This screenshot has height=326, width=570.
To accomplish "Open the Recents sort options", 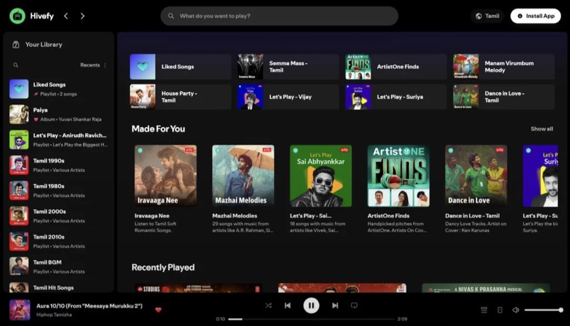I will (94, 65).
